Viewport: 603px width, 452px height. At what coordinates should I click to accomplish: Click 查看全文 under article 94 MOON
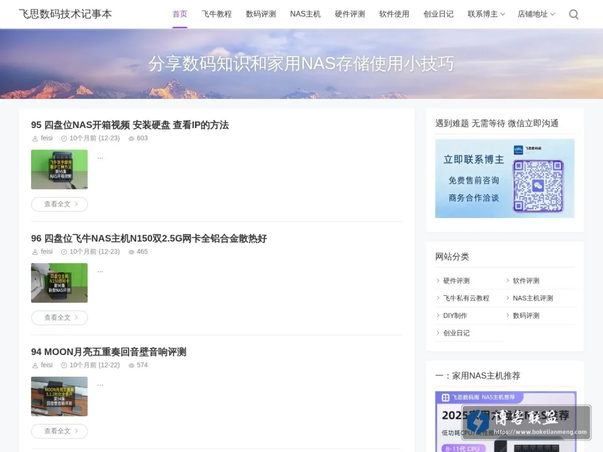[59, 431]
